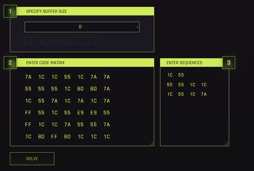Click the buffer size dropdown chevron arrow
Image resolution: width=254 pixels, height=171 pixels.
coord(137,27)
